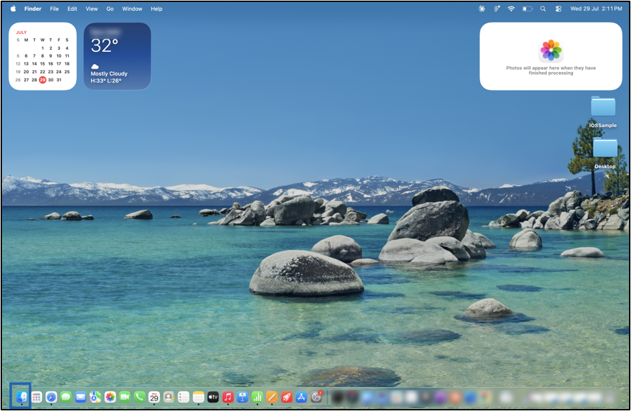Open the Edit menu
This screenshot has width=631, height=411.
coord(72,9)
